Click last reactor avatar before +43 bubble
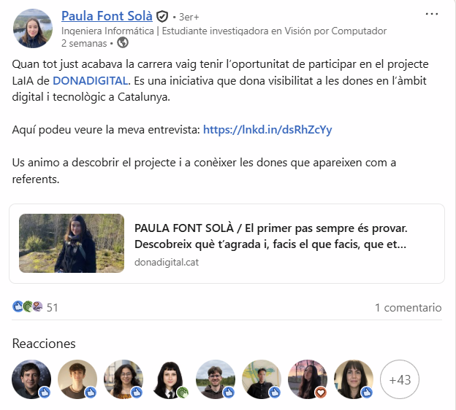This screenshot has height=410, width=456. click(354, 379)
